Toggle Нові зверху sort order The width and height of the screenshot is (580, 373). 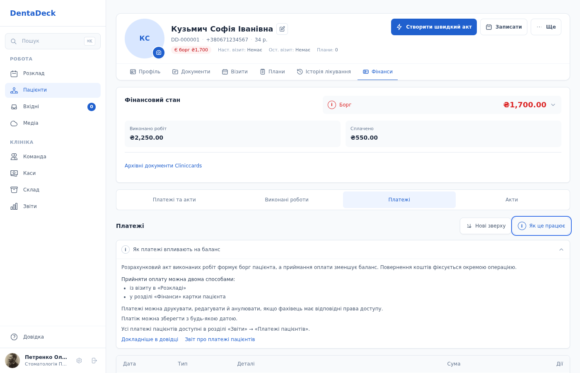tap(486, 226)
